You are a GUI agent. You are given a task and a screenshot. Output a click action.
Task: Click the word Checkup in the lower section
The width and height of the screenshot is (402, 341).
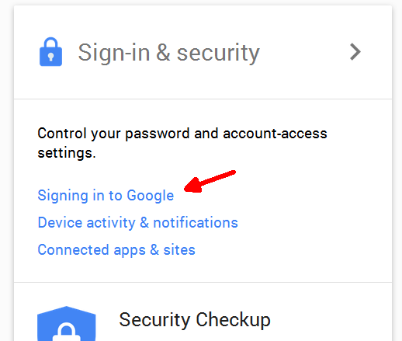(x=233, y=320)
